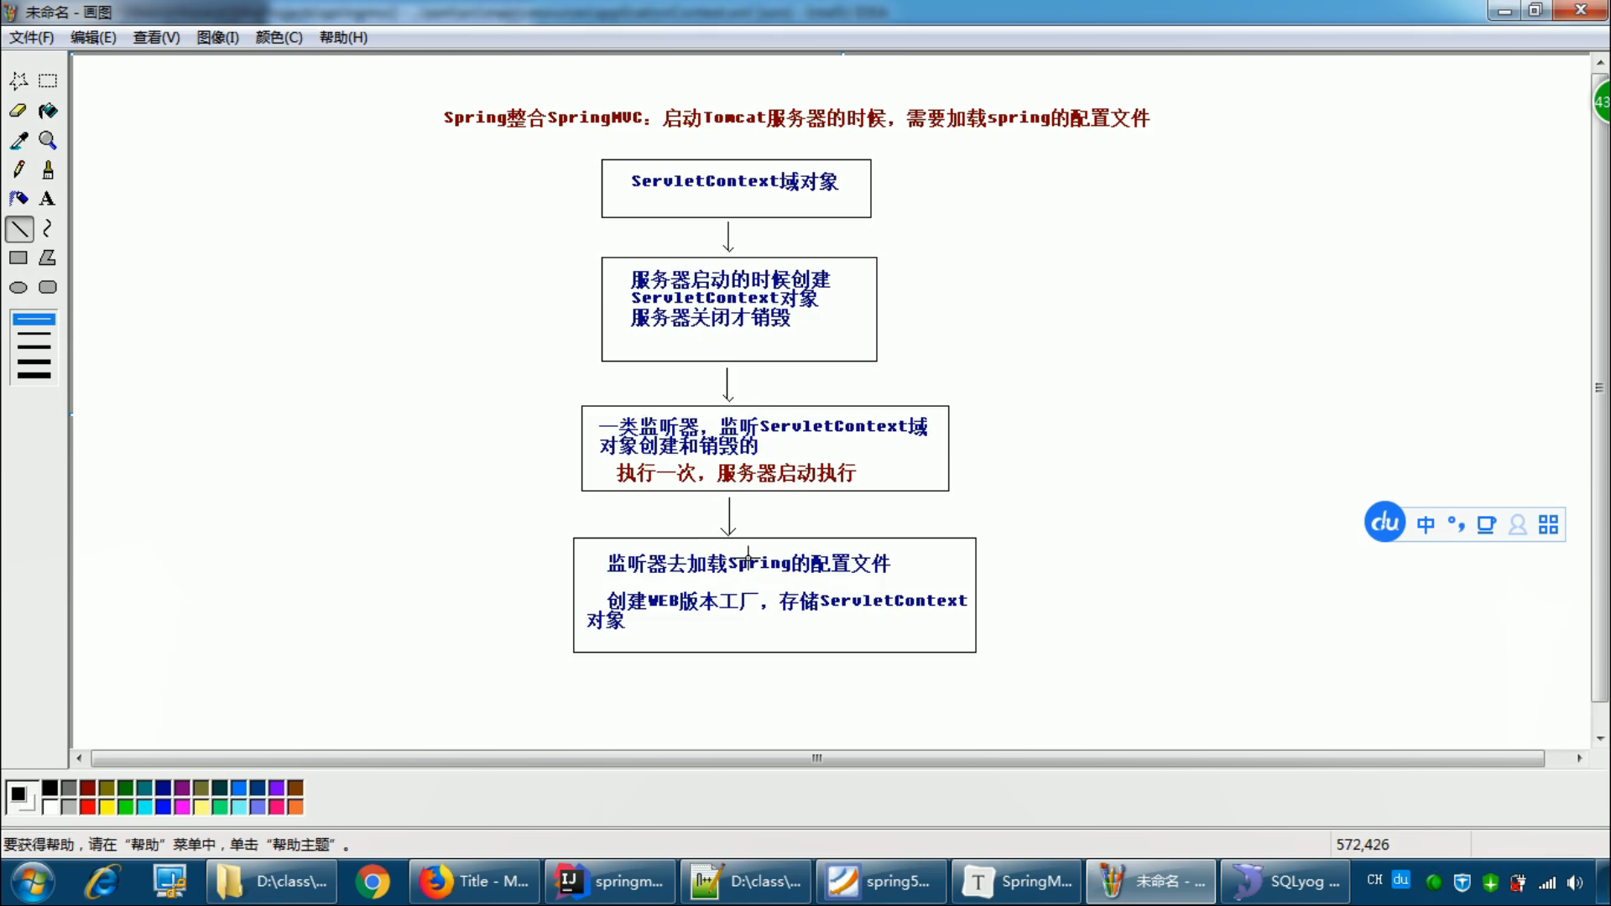Select the Text tool
1611x906 pixels.
click(x=48, y=198)
